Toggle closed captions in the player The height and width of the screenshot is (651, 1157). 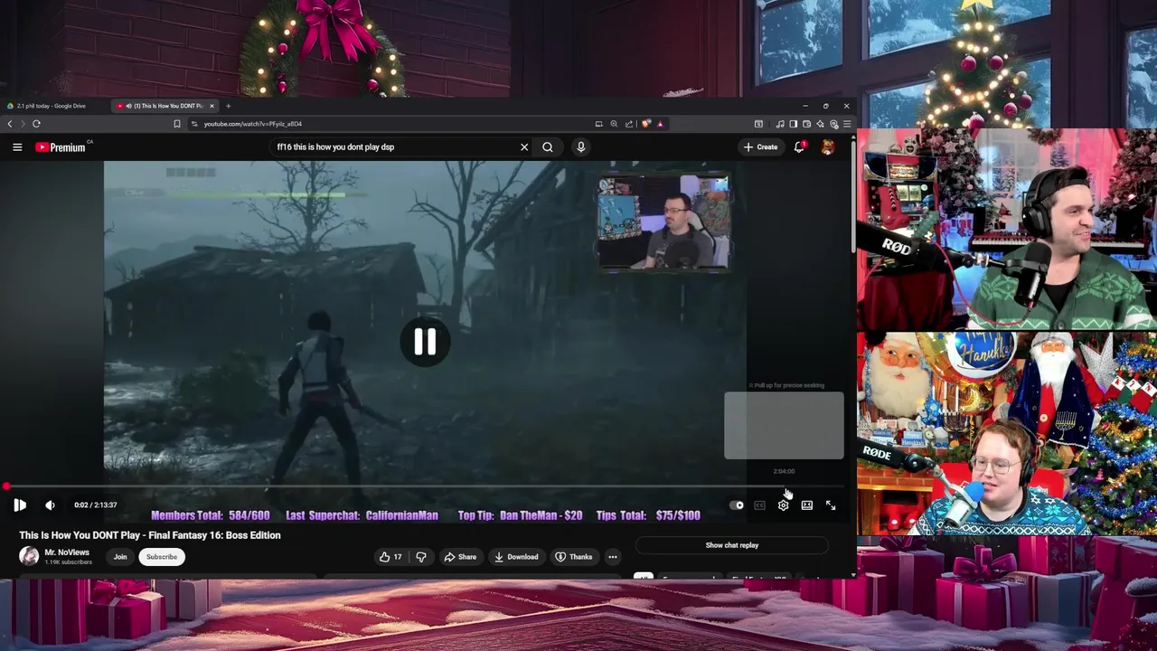click(x=759, y=505)
